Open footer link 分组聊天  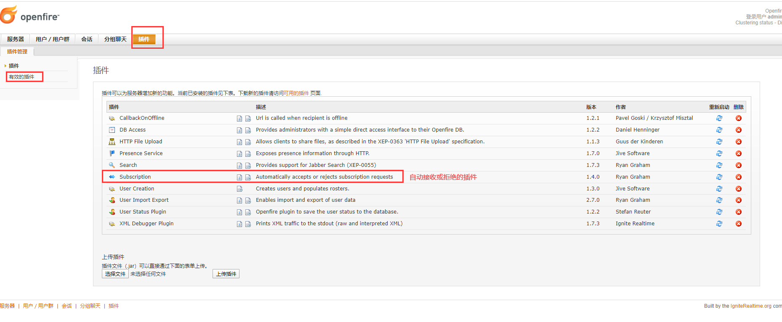pyautogui.click(x=90, y=306)
